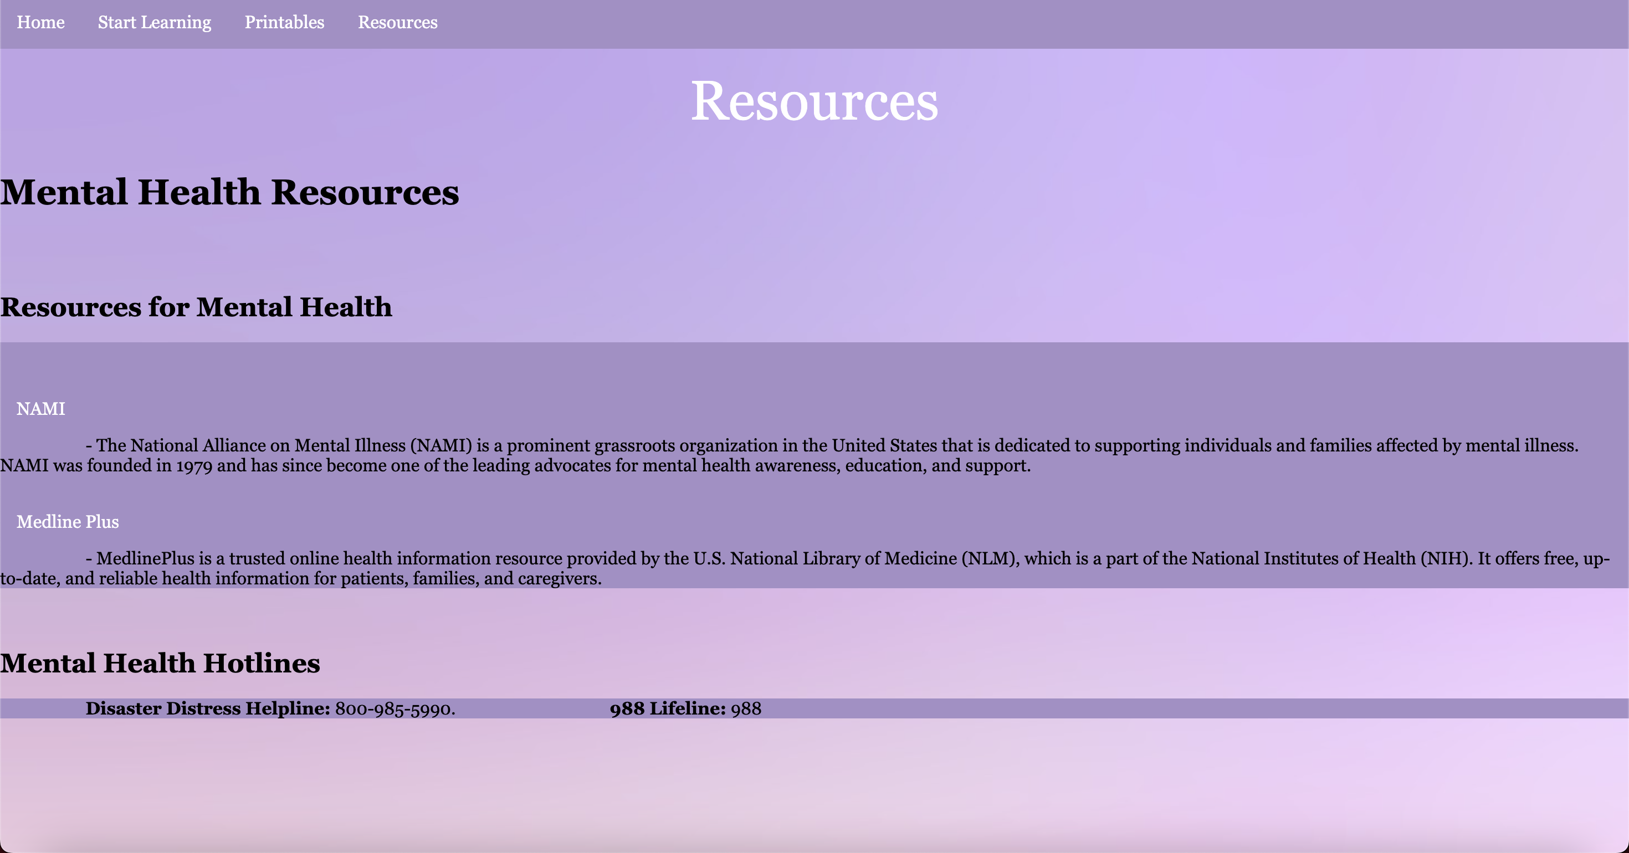Click the Mental Health Hotlines heading
The width and height of the screenshot is (1629, 853).
pos(160,664)
